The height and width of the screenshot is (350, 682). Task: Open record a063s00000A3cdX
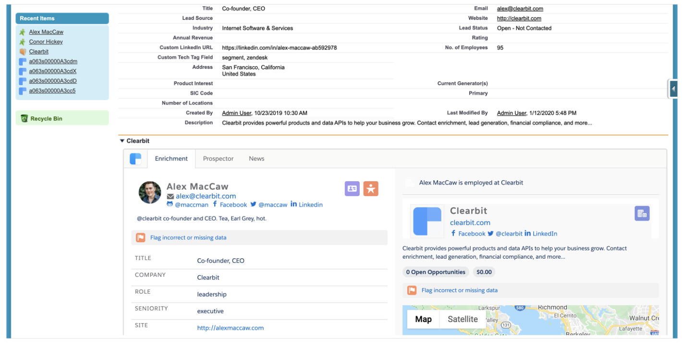click(x=52, y=71)
